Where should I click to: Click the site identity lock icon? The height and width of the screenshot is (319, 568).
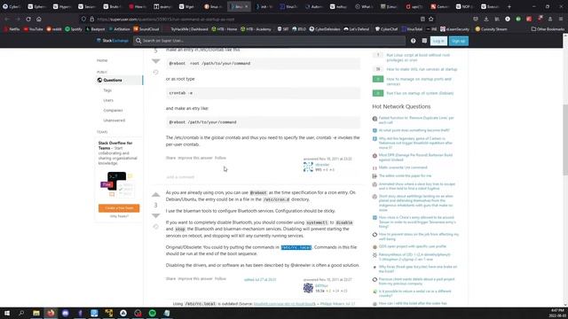[92, 19]
